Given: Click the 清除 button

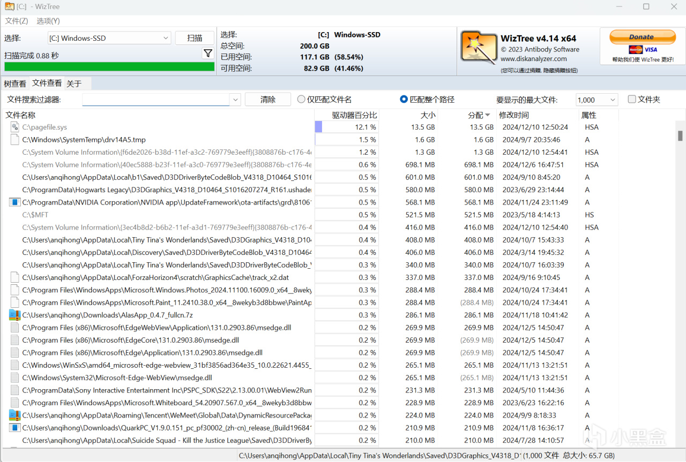Looking at the screenshot, I should point(268,100).
